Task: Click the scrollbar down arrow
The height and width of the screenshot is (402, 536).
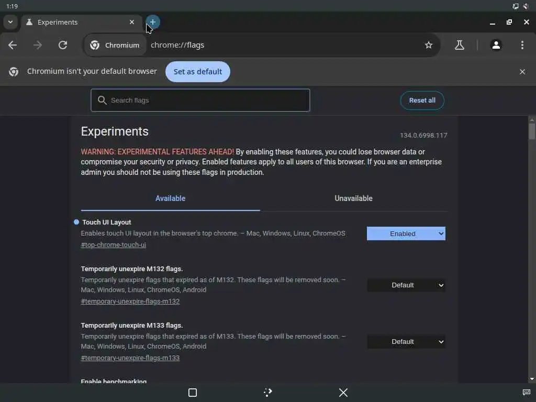Action: tap(532, 379)
